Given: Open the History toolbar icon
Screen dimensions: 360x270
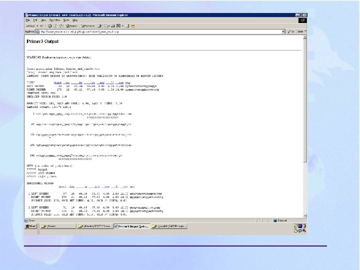Looking at the screenshot, I should pos(99,26).
